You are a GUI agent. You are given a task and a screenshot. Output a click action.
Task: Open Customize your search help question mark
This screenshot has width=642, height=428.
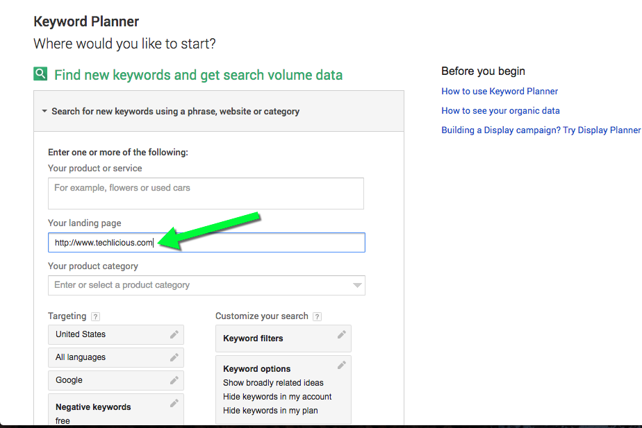pyautogui.click(x=317, y=316)
